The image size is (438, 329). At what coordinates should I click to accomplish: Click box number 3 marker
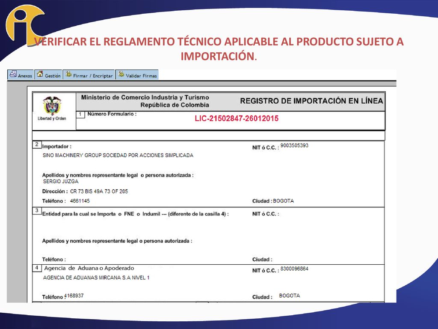click(37, 210)
